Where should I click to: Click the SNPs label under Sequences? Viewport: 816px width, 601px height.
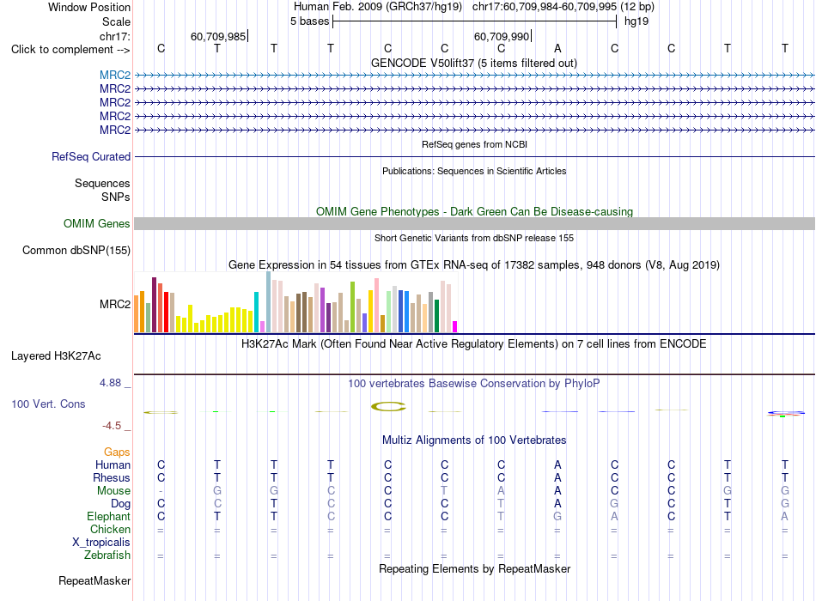[x=116, y=197]
